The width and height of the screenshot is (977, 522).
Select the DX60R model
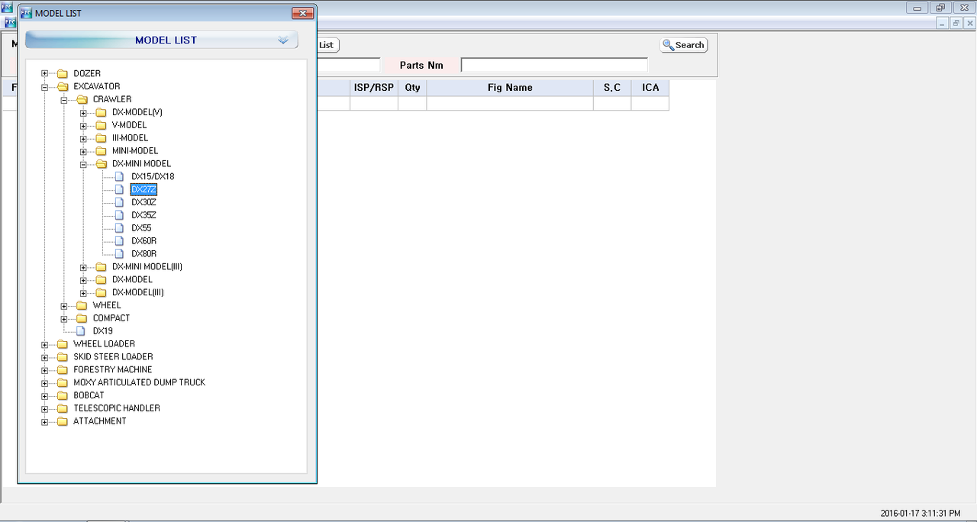(143, 241)
